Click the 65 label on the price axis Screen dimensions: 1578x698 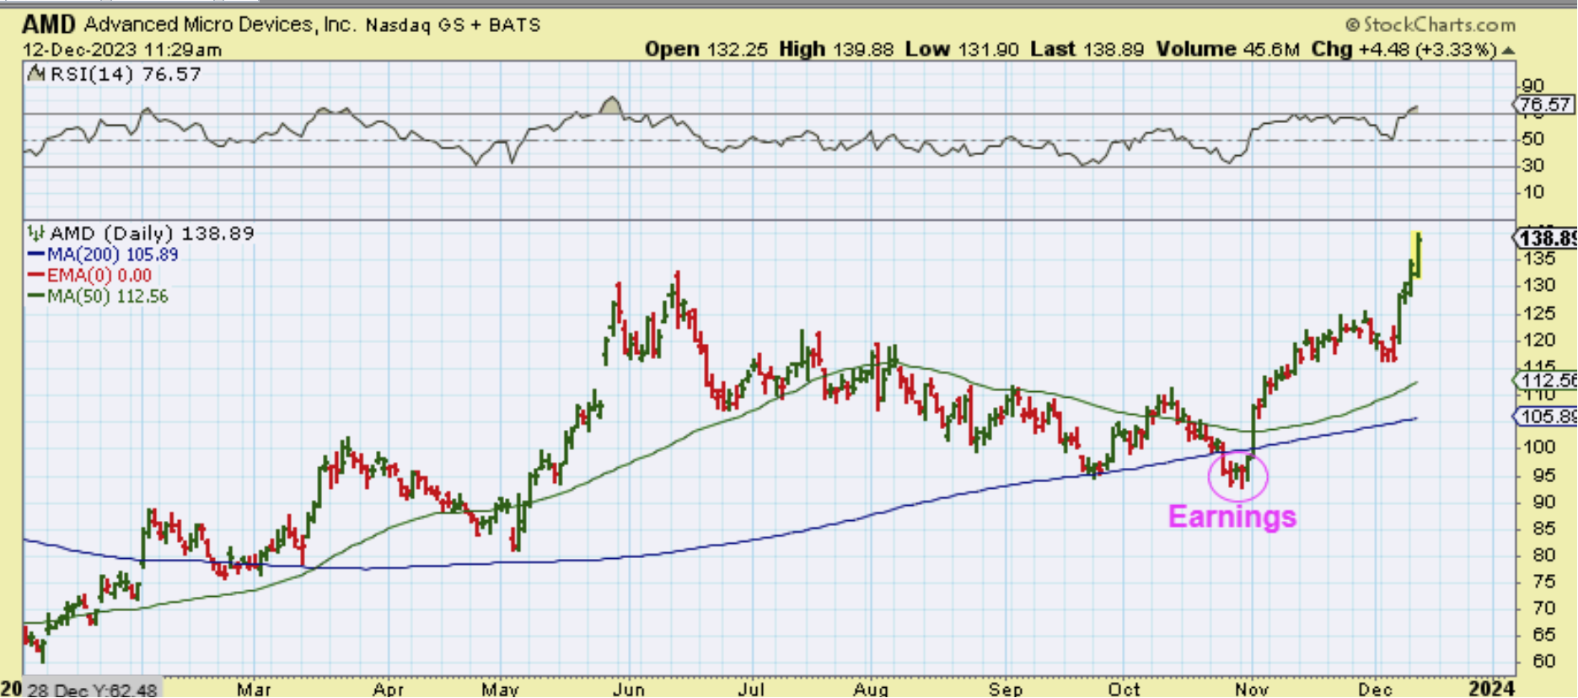1544,636
